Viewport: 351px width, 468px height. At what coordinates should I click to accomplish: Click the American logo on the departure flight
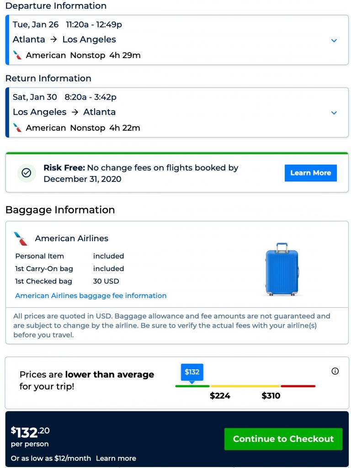(18, 55)
